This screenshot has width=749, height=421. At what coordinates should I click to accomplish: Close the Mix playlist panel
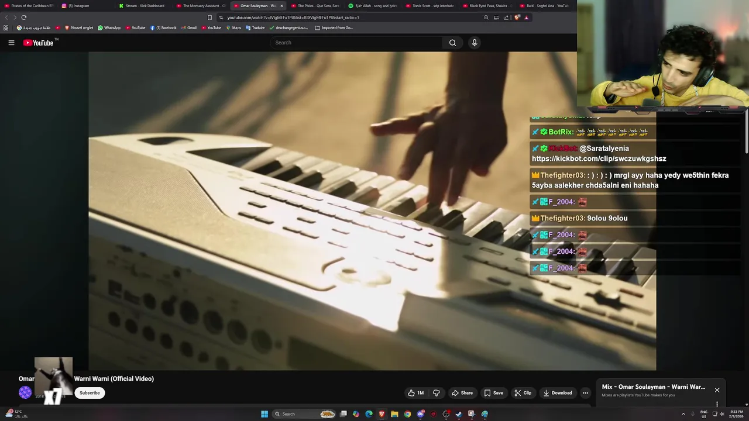click(x=717, y=390)
